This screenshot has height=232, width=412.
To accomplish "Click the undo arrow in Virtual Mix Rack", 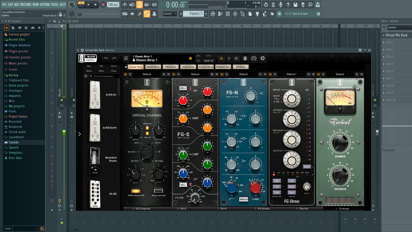I will [106, 58].
